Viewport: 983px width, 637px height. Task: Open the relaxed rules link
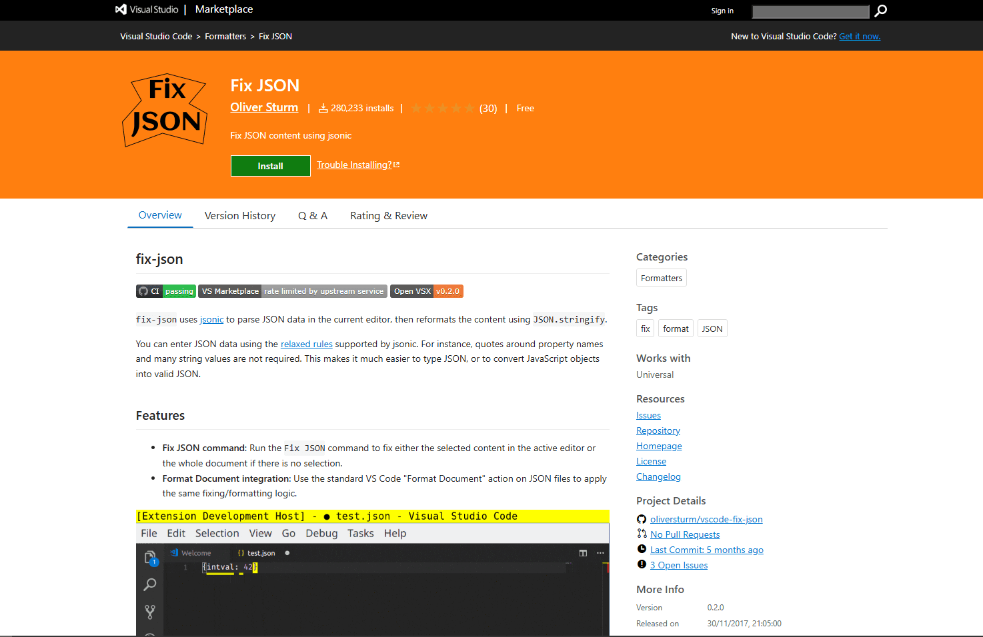tap(306, 344)
